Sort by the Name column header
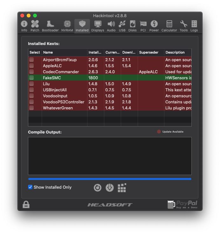220x234 pixels. coord(65,52)
